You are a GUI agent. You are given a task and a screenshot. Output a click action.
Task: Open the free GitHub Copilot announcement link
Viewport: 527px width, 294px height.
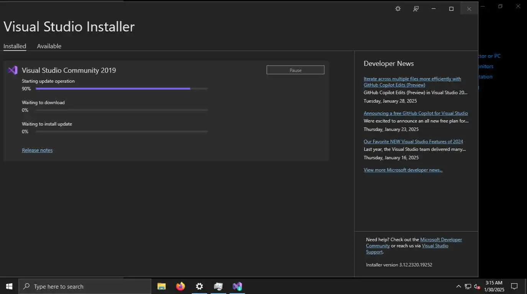pyautogui.click(x=416, y=113)
